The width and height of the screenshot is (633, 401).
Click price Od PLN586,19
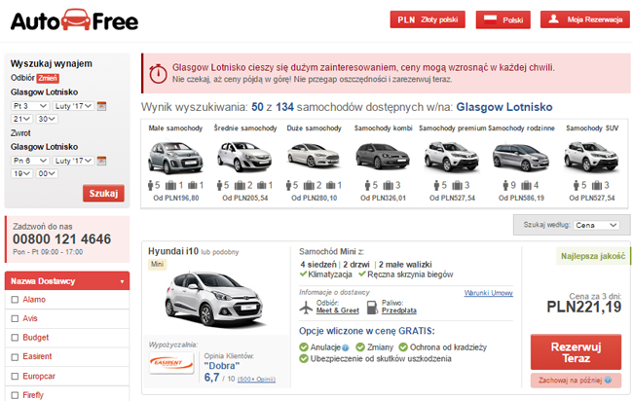(x=521, y=199)
